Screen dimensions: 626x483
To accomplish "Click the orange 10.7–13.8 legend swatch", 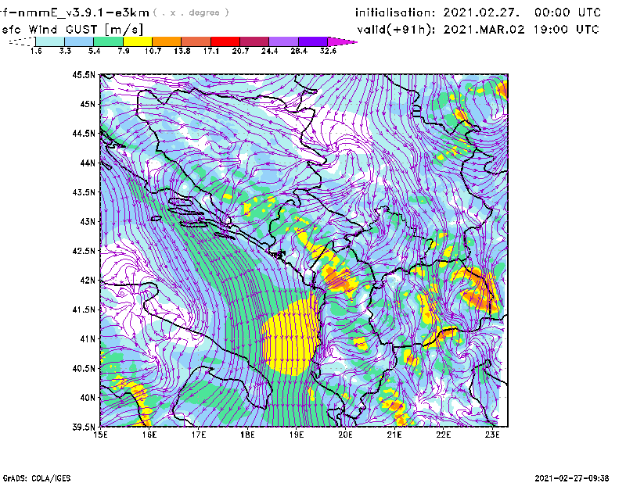I will 167,41.
